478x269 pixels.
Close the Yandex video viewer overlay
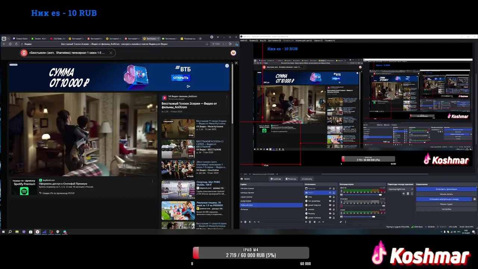[x=236, y=63]
